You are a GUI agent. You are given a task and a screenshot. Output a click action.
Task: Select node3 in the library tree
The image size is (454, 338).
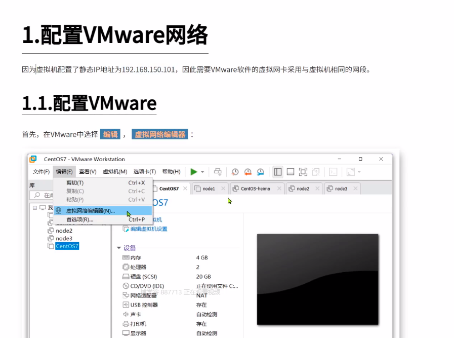pyautogui.click(x=64, y=239)
